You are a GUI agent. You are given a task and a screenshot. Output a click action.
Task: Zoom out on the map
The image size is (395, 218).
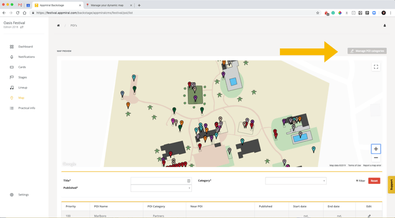[376, 158]
